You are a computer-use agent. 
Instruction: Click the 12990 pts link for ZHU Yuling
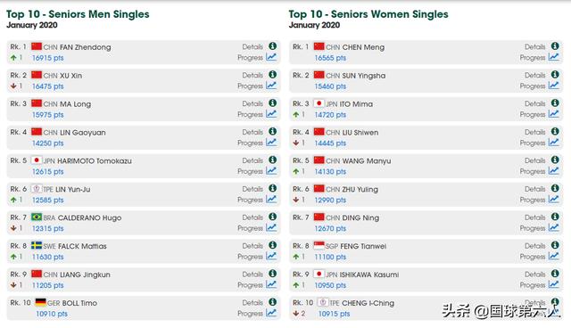(x=330, y=200)
